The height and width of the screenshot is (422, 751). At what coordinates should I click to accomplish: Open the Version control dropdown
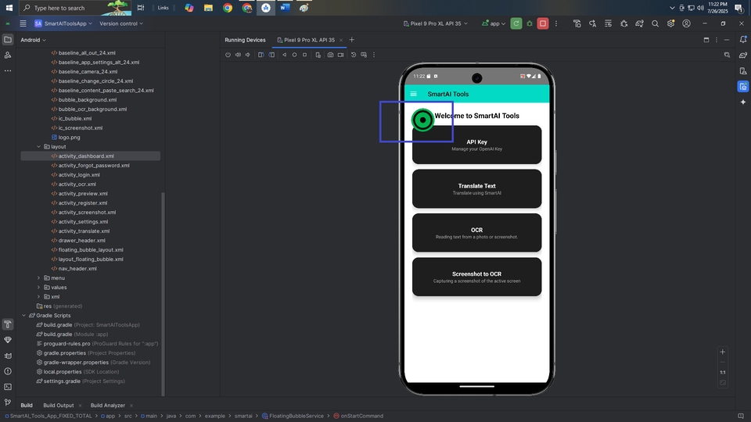(121, 23)
